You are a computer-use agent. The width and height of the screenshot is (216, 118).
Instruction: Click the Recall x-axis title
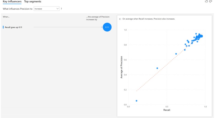pyautogui.click(x=167, y=110)
